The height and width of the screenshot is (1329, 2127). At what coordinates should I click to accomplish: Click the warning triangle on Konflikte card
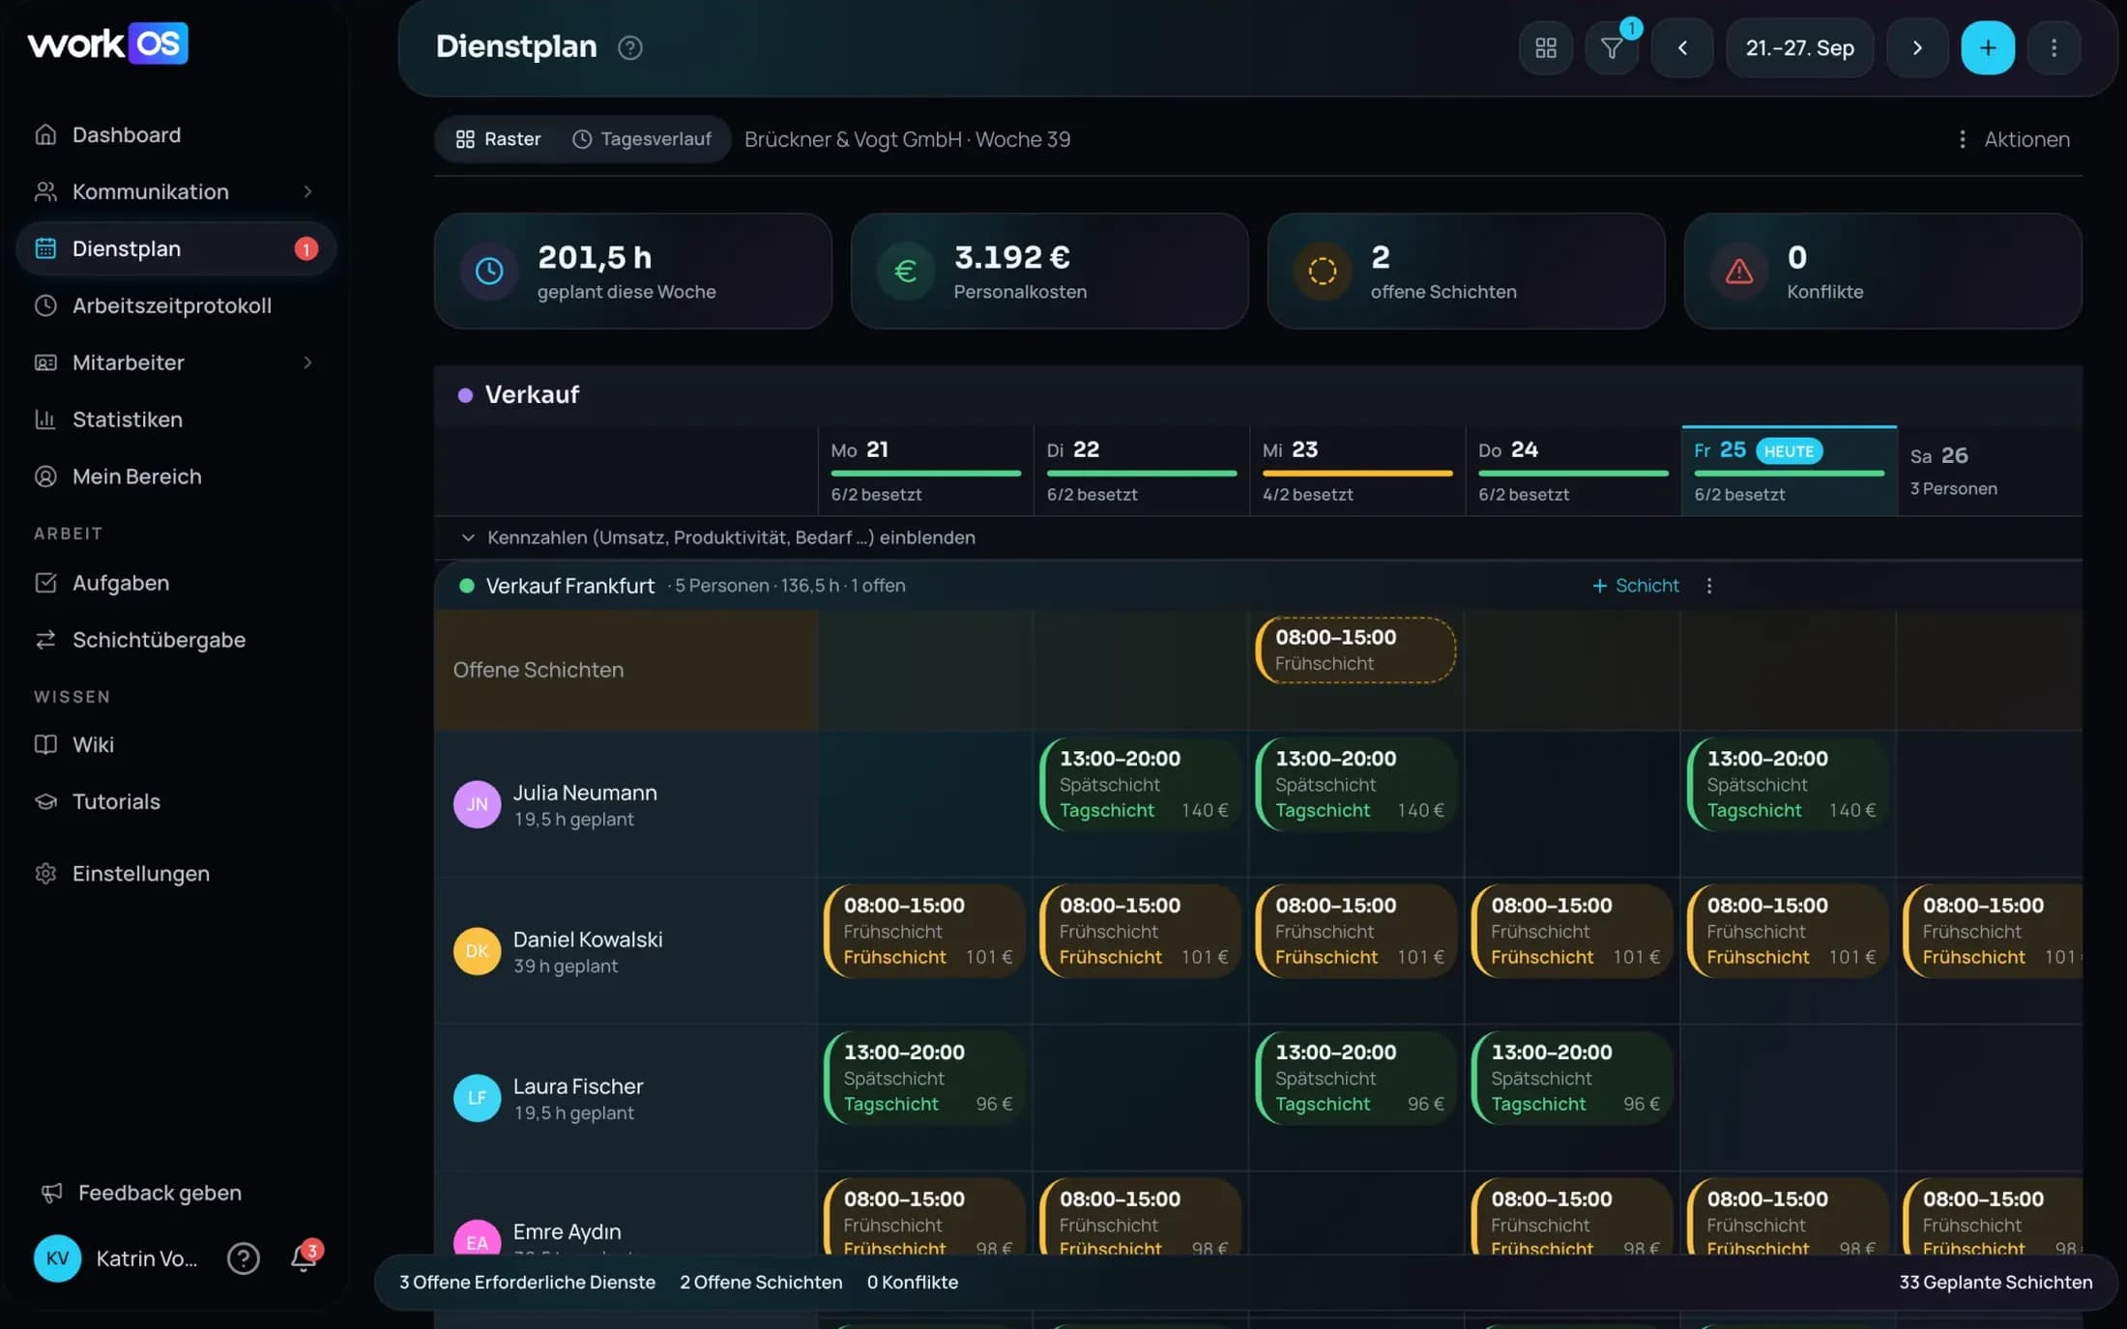[x=1739, y=271]
